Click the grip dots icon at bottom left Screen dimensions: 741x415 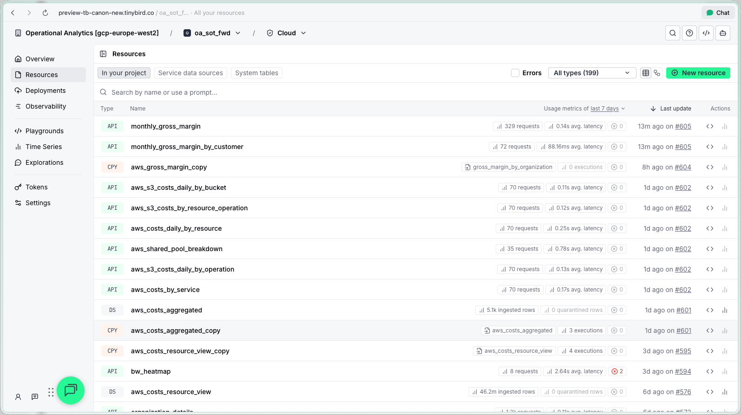(51, 393)
